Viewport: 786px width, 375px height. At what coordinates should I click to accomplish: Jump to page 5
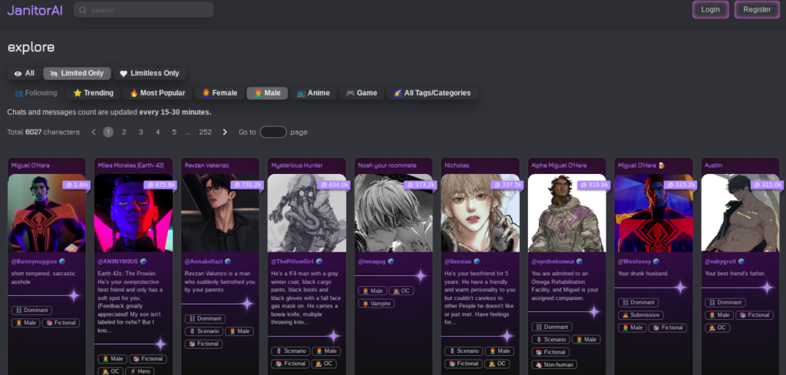[174, 132]
